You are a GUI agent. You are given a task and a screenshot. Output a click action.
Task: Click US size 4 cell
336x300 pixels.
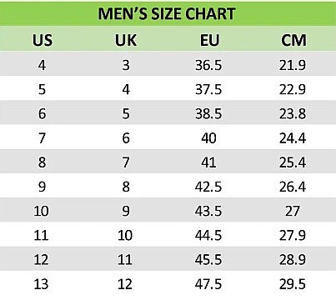[x=42, y=65]
